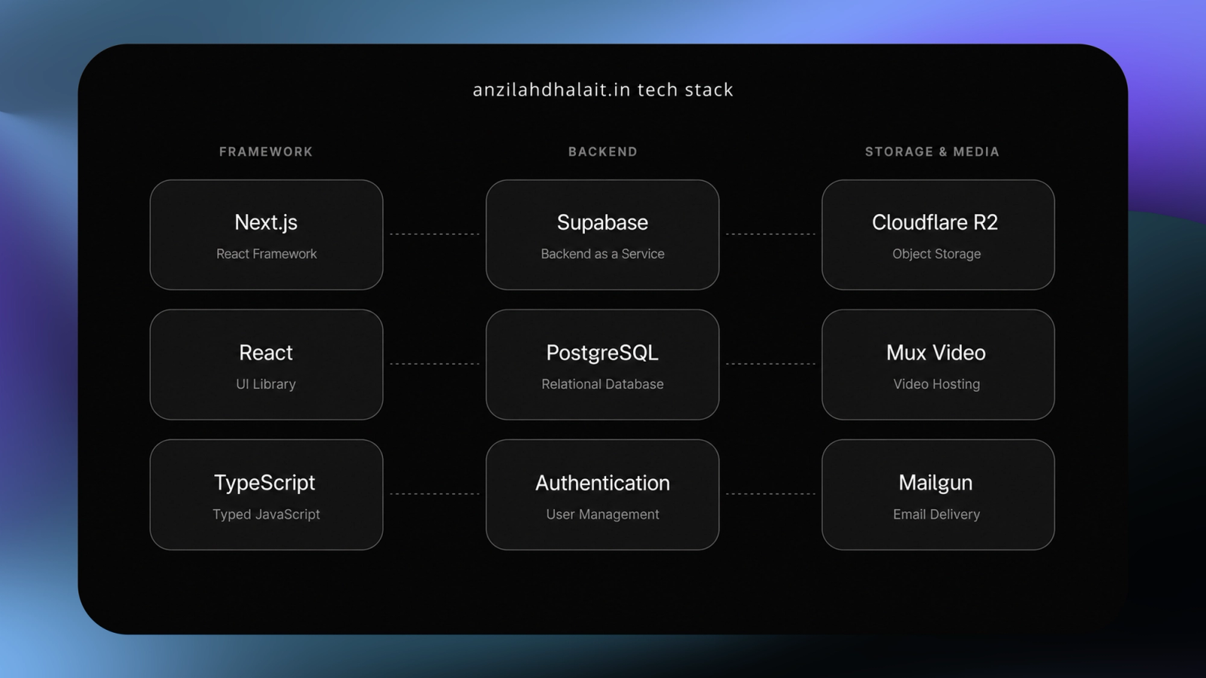Click the Cloudflare R2 Object Storage card

[x=938, y=234]
